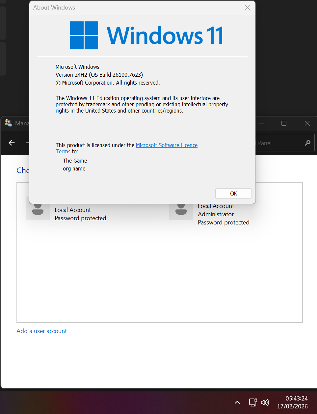The width and height of the screenshot is (317, 414).
Task: Click the org name text
Action: pos(74,168)
